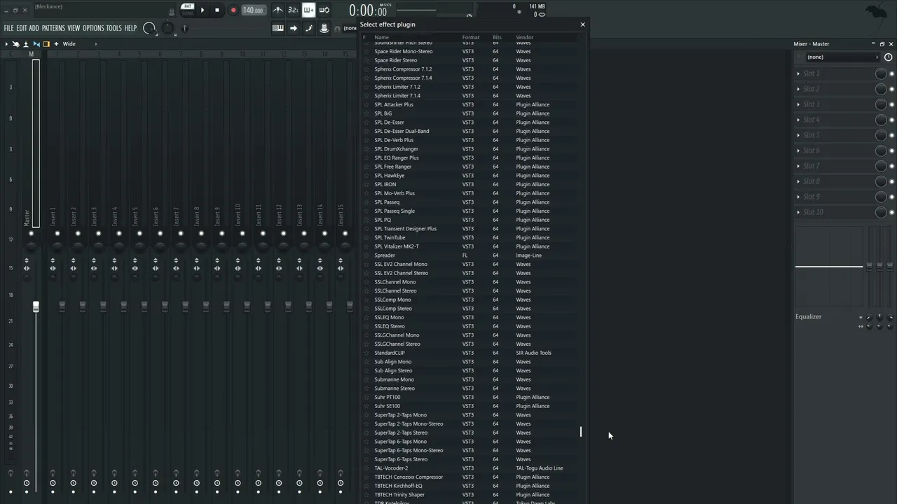897x504 pixels.
Task: Arm recording with the Record button
Action: [233, 10]
